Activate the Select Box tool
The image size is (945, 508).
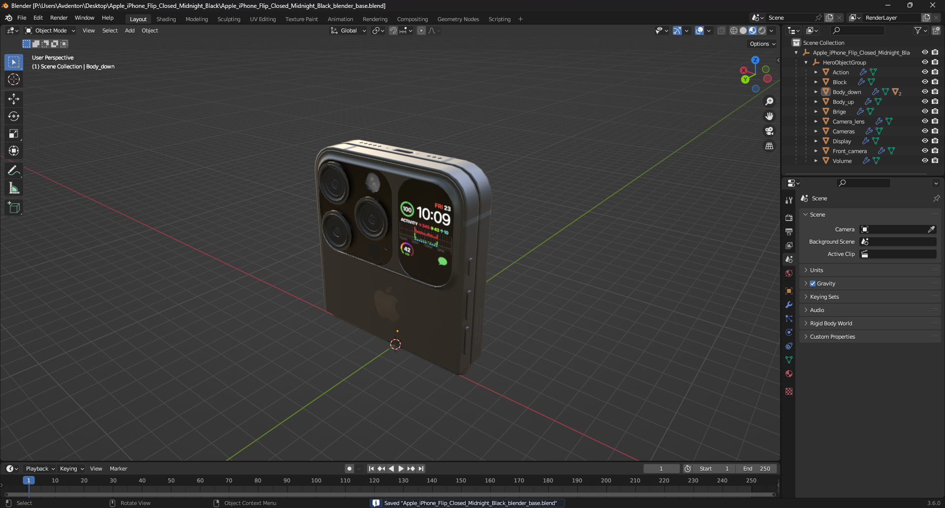pos(14,62)
